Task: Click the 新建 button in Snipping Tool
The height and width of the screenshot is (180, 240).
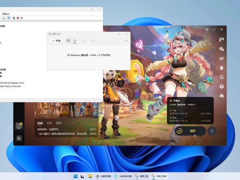Action: [56, 41]
